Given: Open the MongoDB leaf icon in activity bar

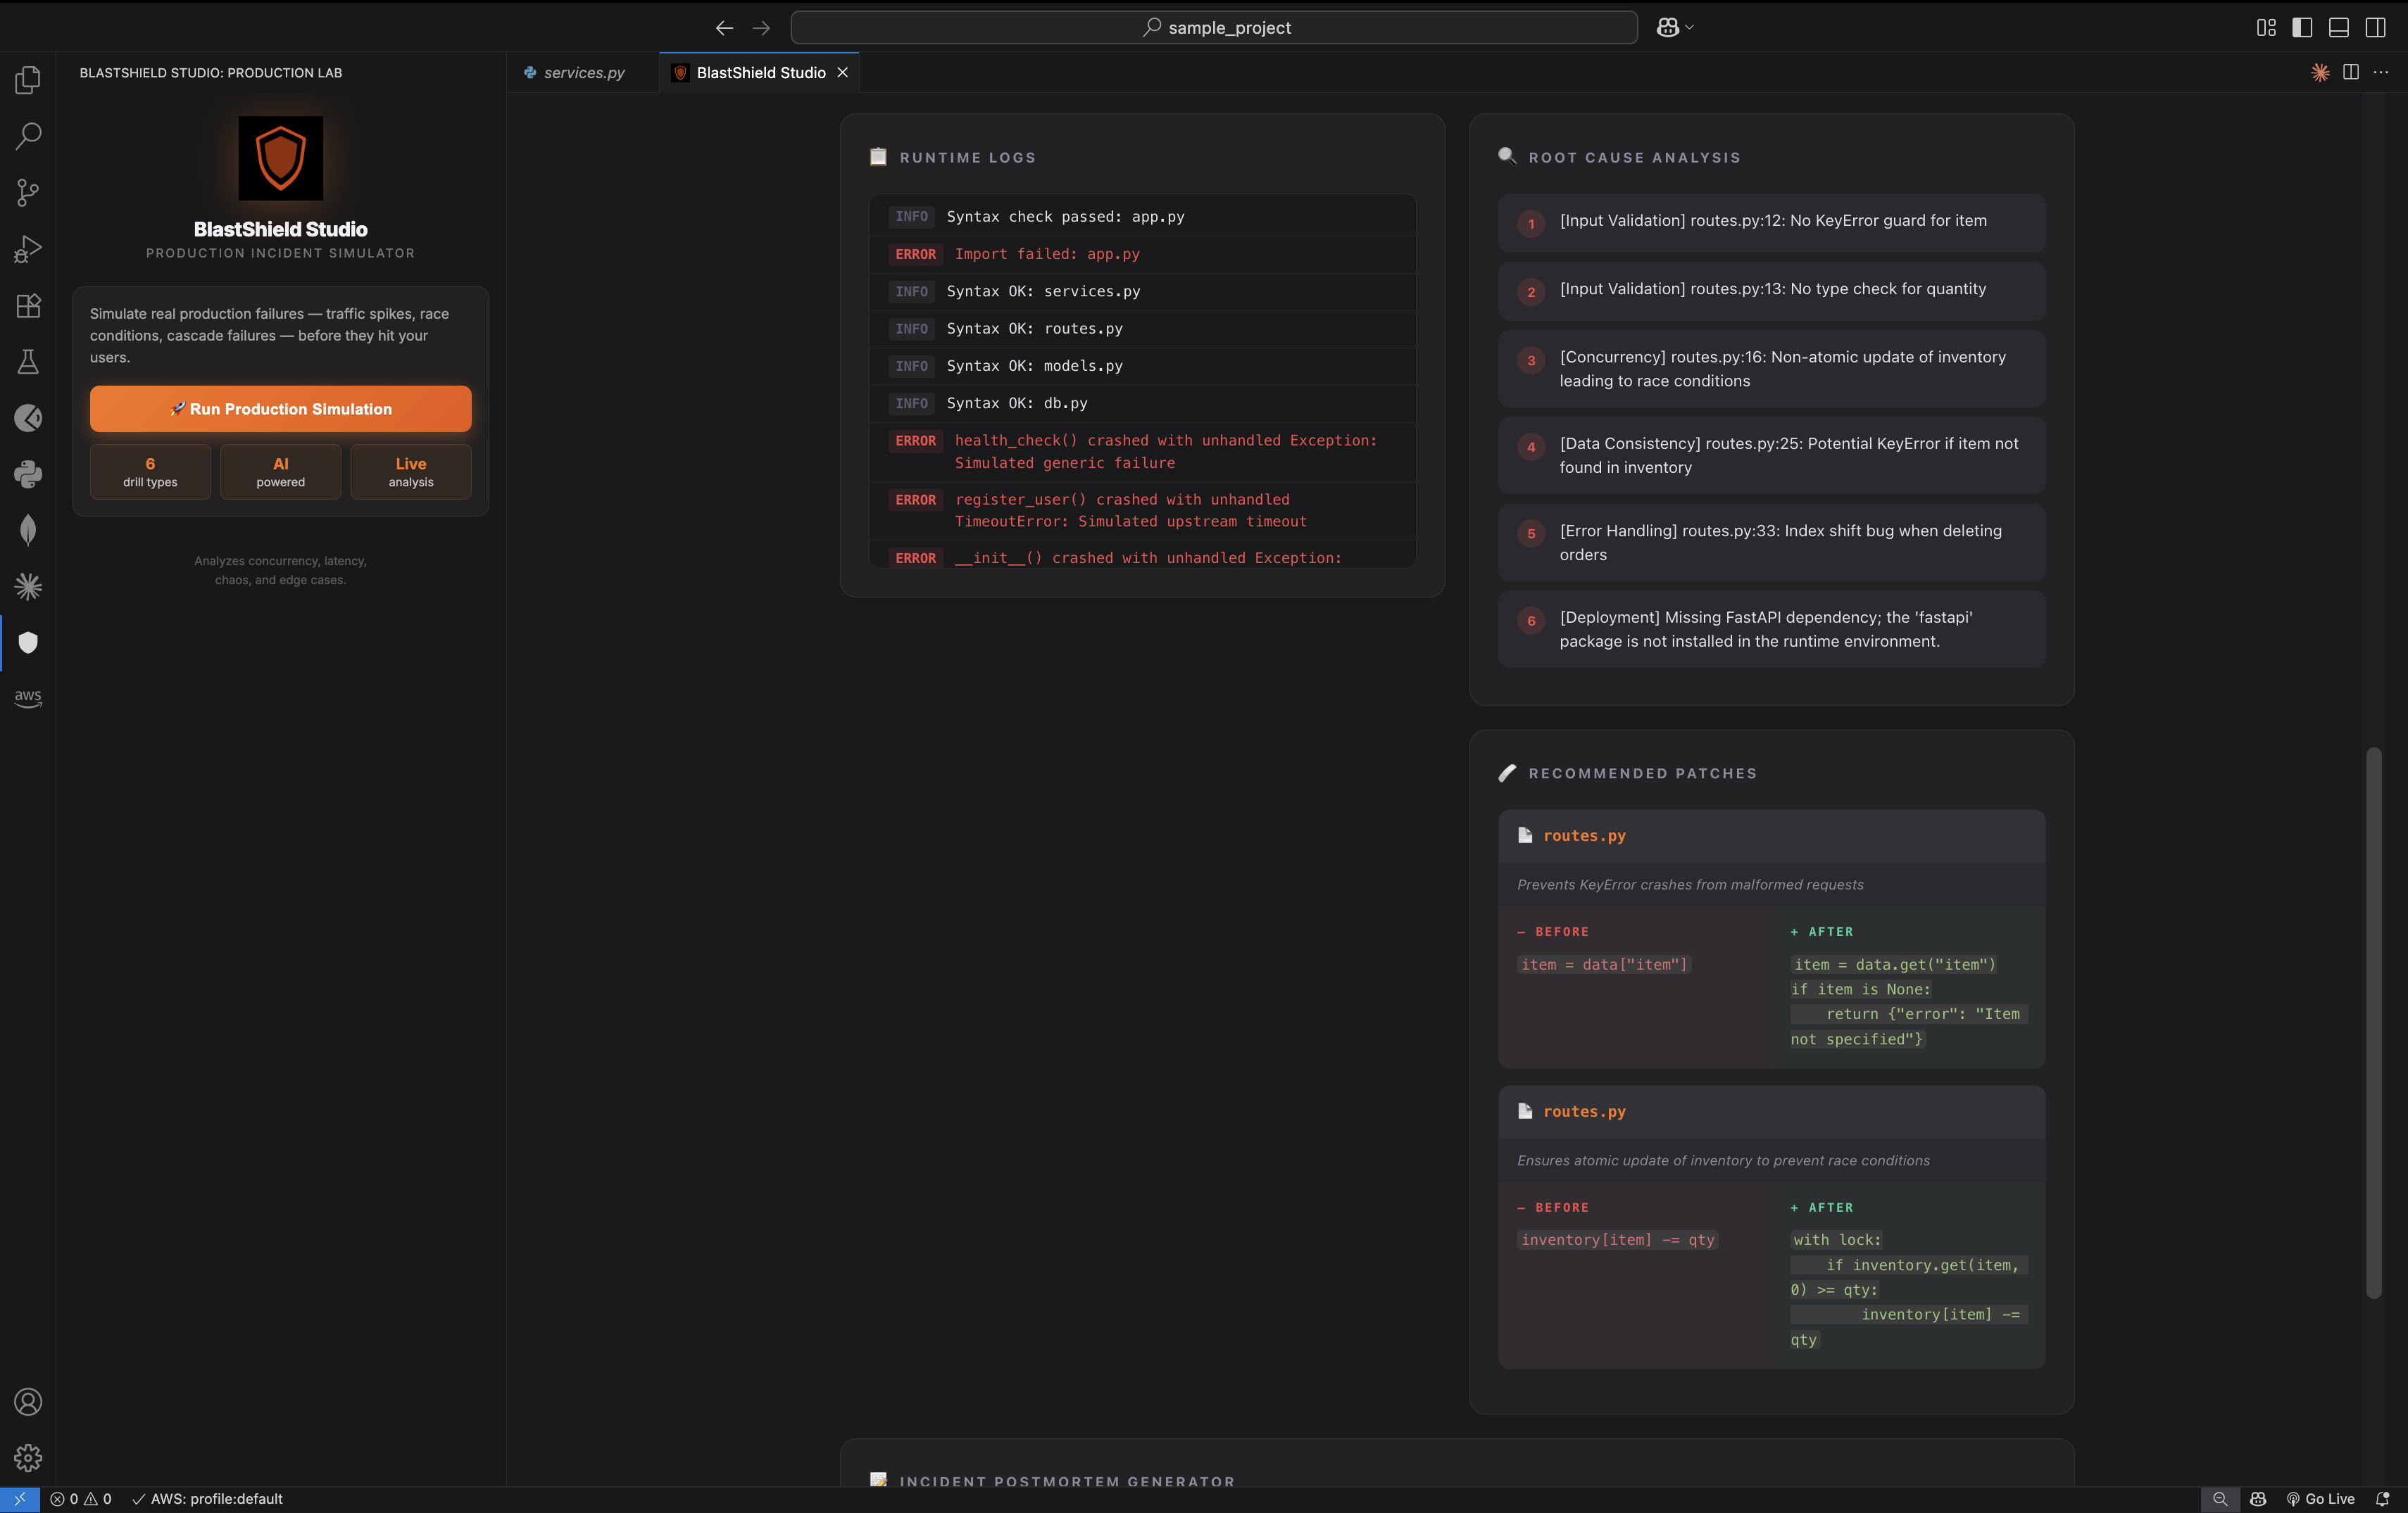Looking at the screenshot, I should 28,530.
